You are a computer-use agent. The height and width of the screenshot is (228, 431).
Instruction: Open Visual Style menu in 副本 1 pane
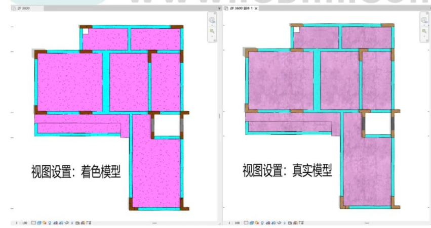pos(252,223)
